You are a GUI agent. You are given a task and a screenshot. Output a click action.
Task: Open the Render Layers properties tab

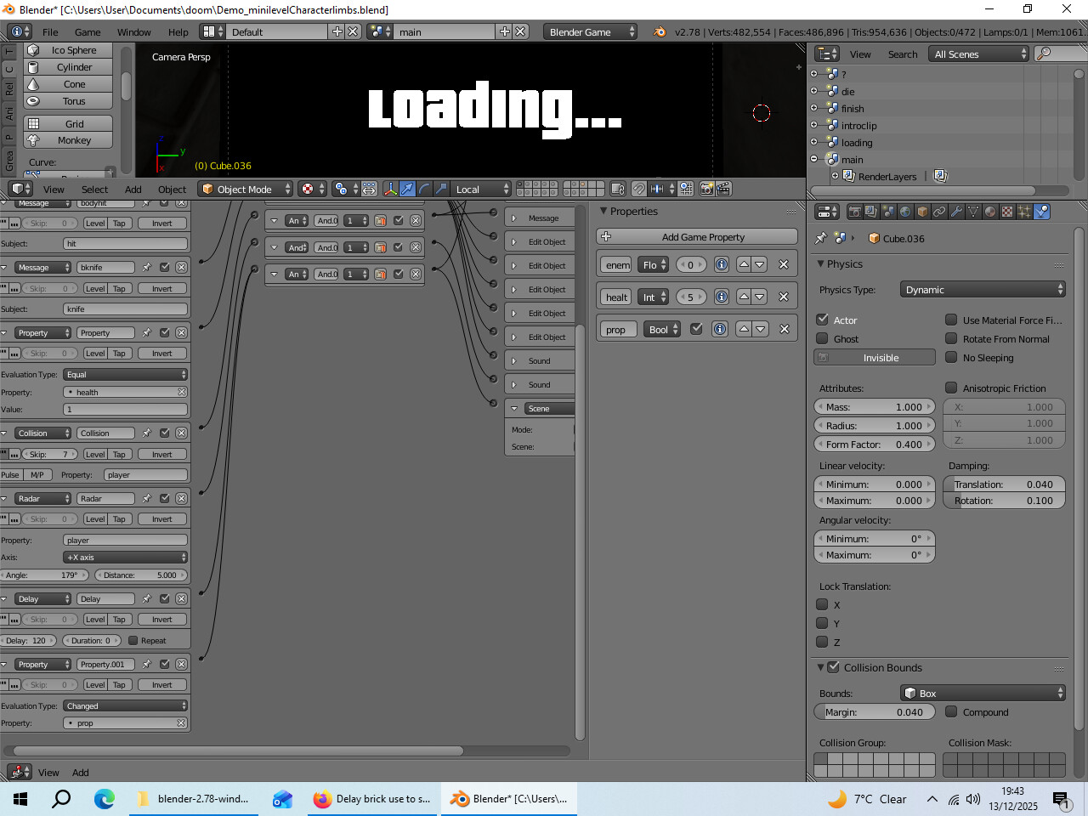(872, 212)
